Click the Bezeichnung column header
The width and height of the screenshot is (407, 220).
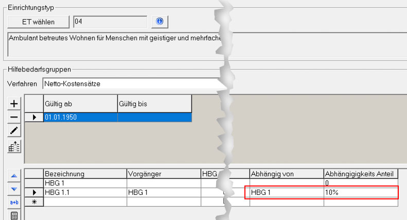(85, 174)
